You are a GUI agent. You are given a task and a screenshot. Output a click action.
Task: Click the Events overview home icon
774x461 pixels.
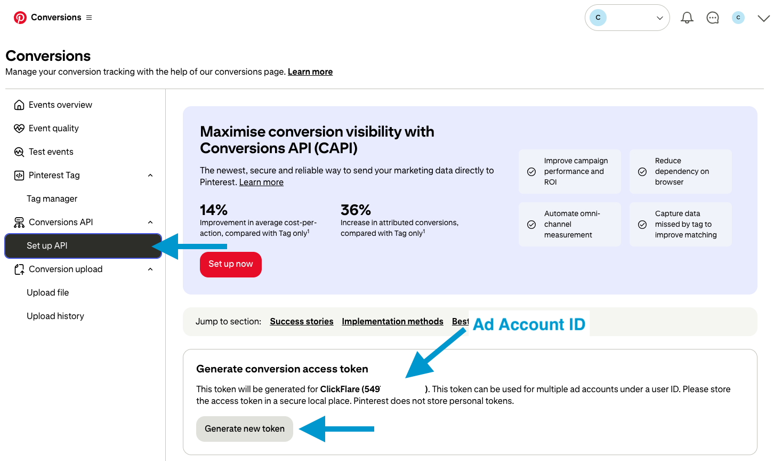19,105
